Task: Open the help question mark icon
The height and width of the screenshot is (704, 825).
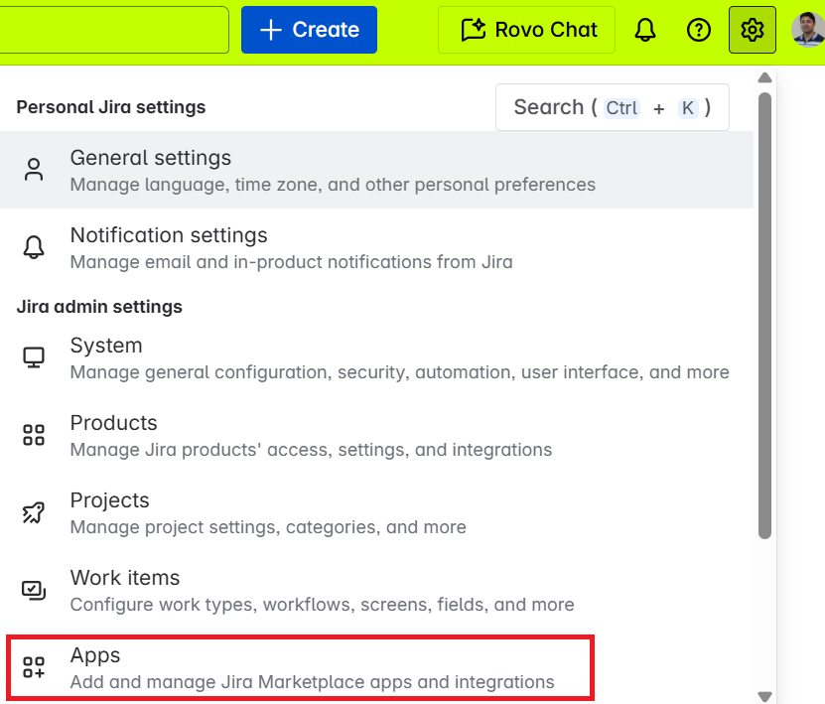Action: click(698, 30)
